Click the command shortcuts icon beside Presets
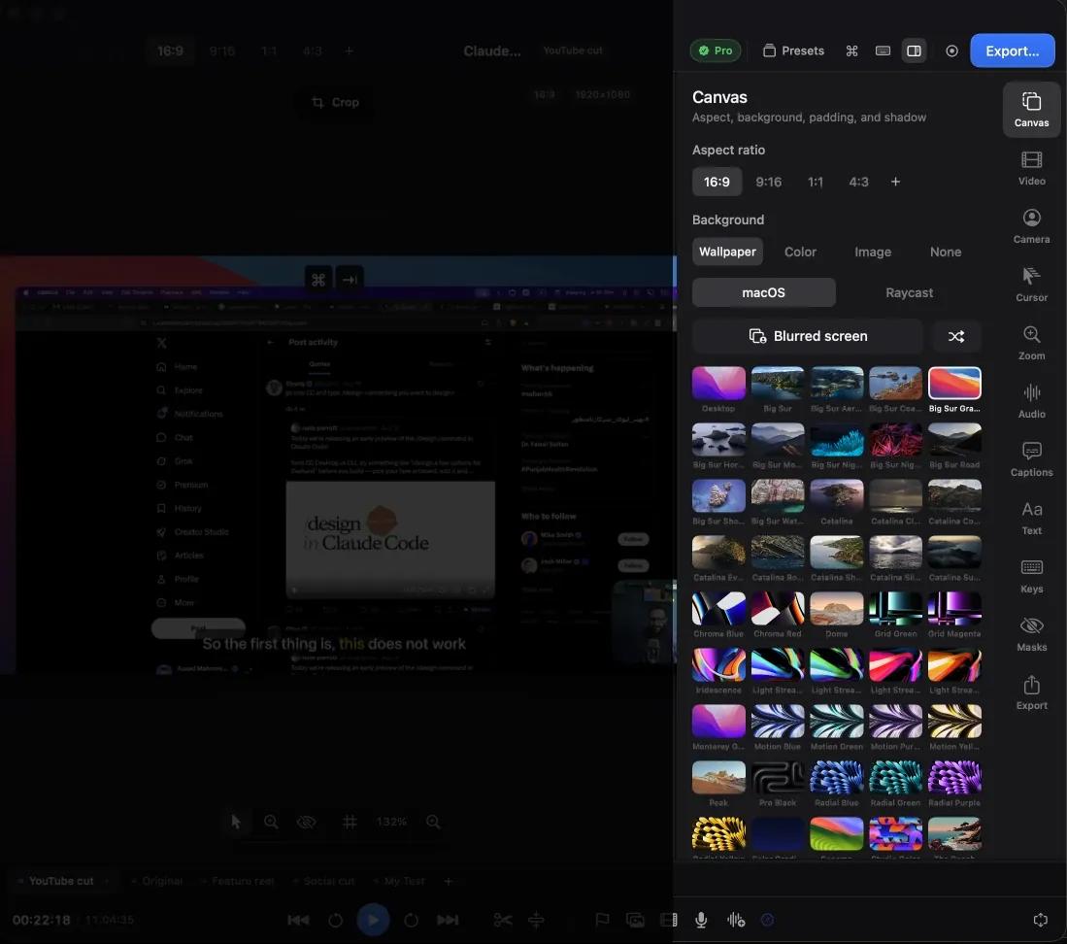1067x944 pixels. (x=851, y=51)
